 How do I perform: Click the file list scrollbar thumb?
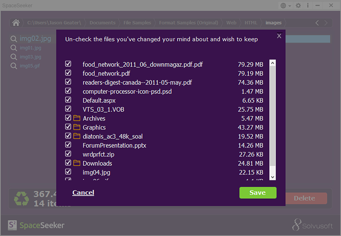pos(272,116)
